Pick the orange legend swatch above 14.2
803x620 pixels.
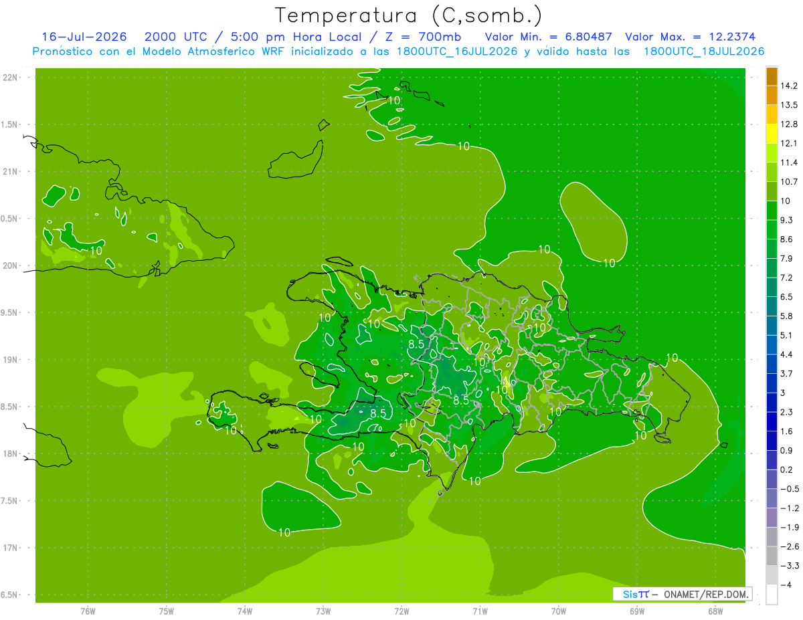(x=772, y=76)
